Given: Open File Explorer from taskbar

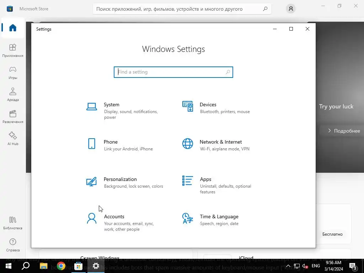Looking at the screenshot, I should tap(43, 266).
